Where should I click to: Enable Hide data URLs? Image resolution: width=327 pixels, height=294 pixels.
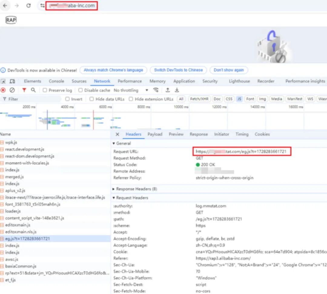91,99
